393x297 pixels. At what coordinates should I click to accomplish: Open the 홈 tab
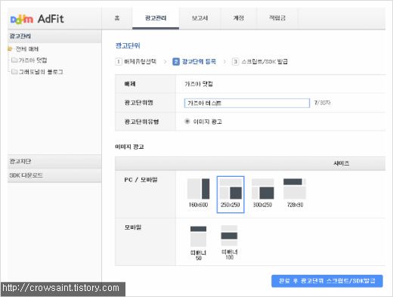coord(117,18)
